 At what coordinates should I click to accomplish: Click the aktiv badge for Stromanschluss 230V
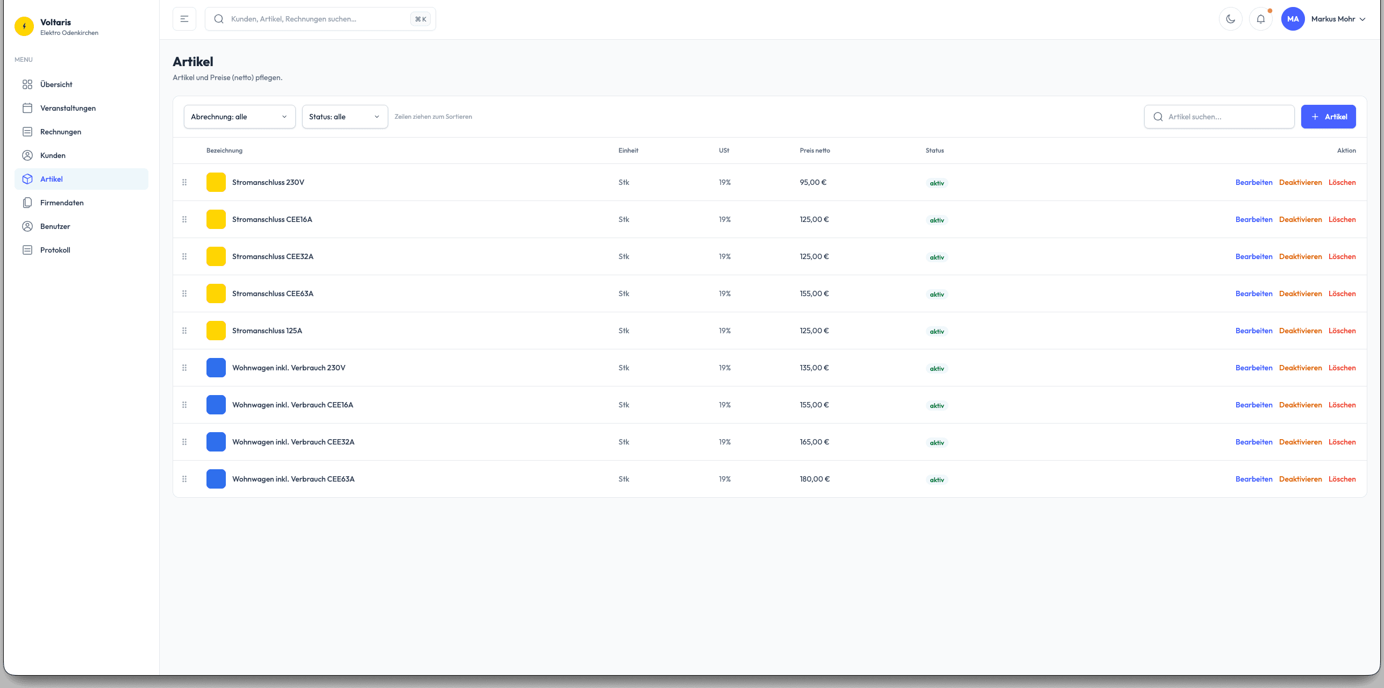coord(937,183)
